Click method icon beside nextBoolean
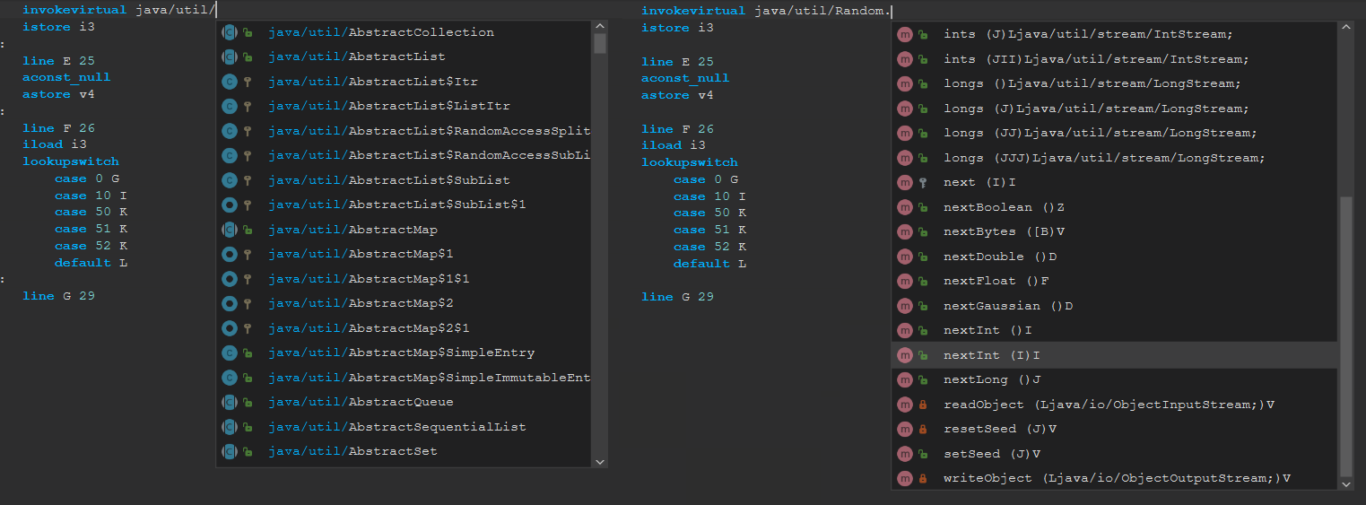 point(905,207)
